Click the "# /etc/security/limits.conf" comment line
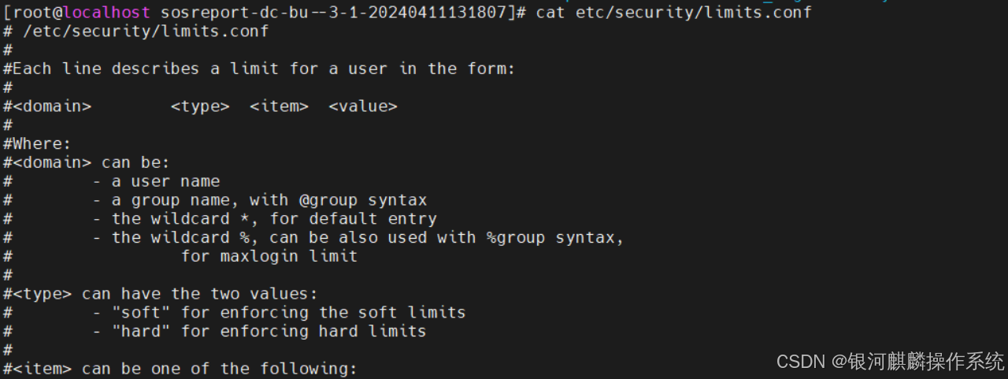The image size is (1008, 379). (136, 32)
